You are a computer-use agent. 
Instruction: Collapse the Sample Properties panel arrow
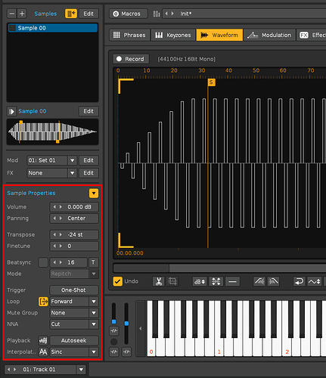94,194
